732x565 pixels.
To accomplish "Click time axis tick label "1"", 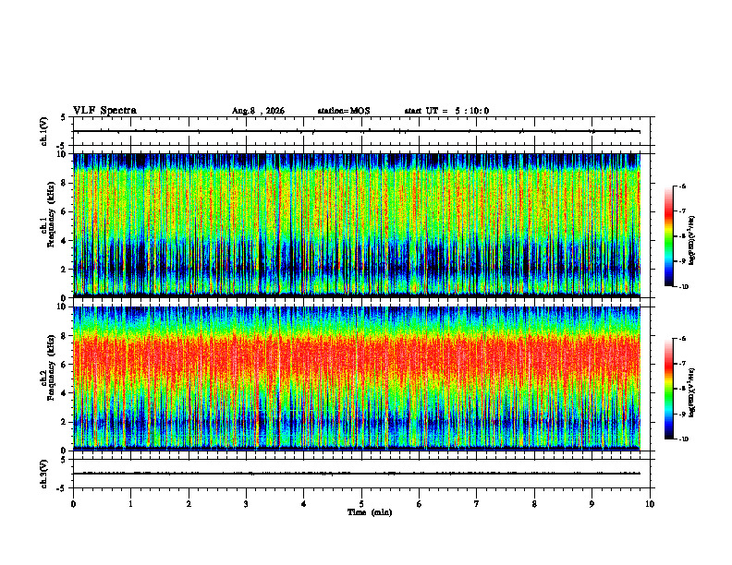I will click(x=130, y=504).
